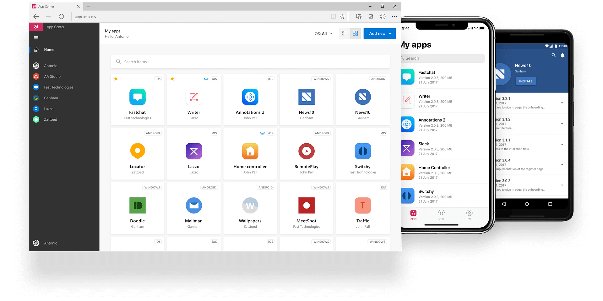Open the Fastchat app icon
603x301 pixels.
[138, 97]
